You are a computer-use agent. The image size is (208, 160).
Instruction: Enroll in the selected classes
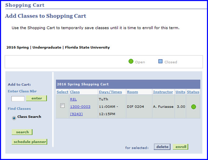(181, 147)
